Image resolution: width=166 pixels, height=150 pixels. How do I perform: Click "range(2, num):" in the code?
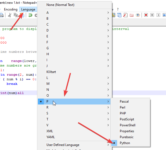coord(21,75)
